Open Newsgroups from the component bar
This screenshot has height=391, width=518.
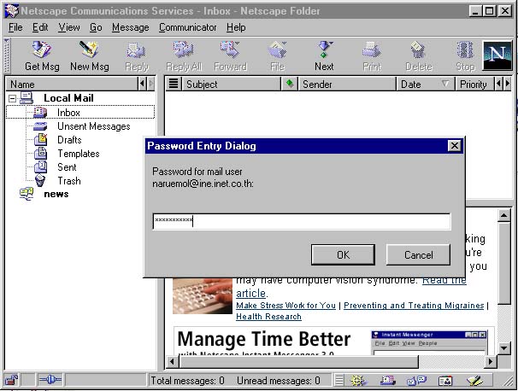pyautogui.click(x=417, y=381)
